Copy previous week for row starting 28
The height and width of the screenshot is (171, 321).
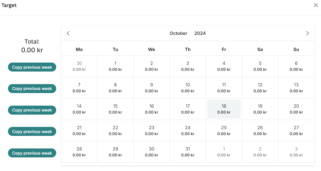tap(32, 153)
